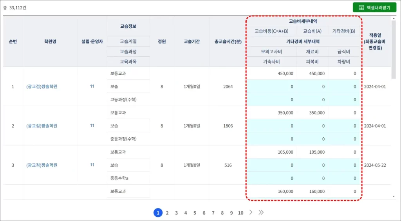
Task: Click the 교습기간 column header
Action: [191, 41]
